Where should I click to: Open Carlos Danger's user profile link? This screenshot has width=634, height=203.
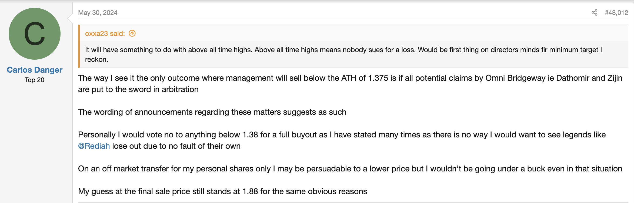click(x=35, y=70)
